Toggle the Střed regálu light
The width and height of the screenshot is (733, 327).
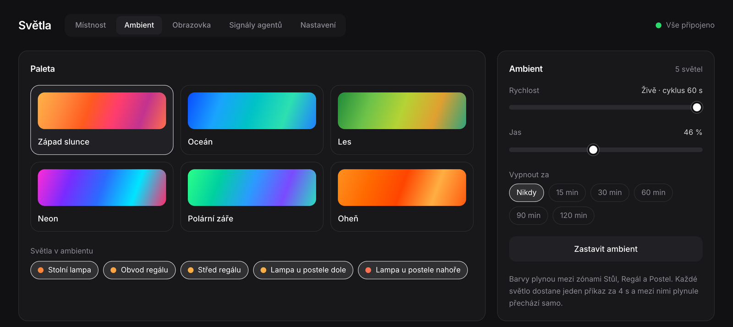pos(214,270)
